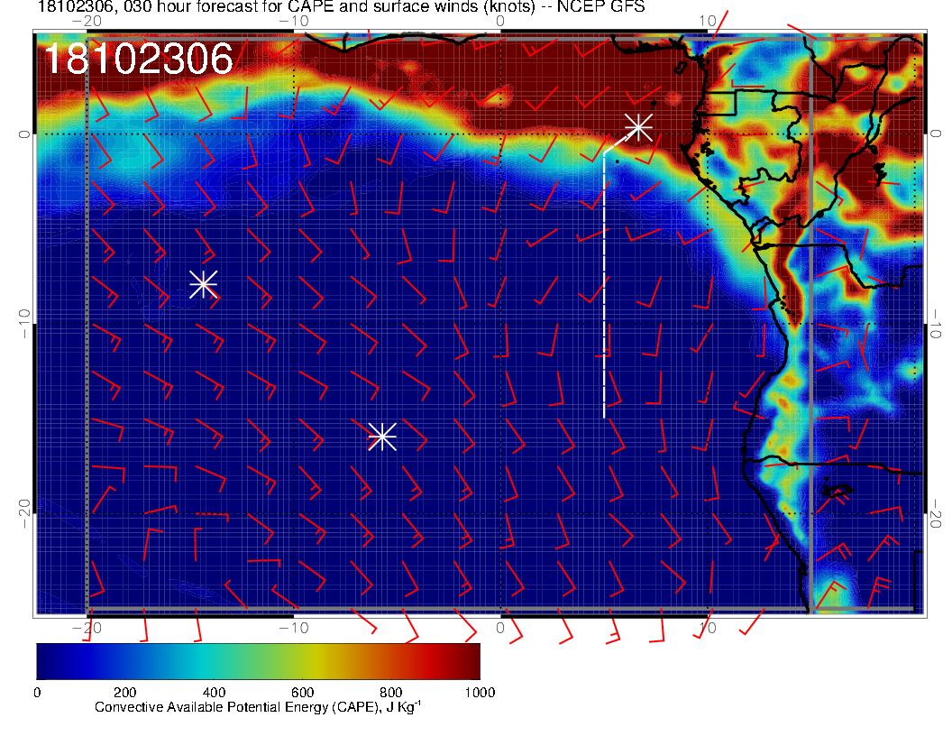
Task: Select the 10 longitude label on bottom axis
Action: tap(708, 627)
